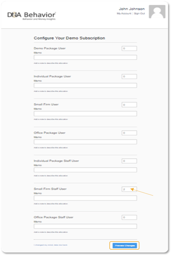Select the Small Firm Staff User quantity field
The width and height of the screenshot is (172, 256).
pos(129,189)
